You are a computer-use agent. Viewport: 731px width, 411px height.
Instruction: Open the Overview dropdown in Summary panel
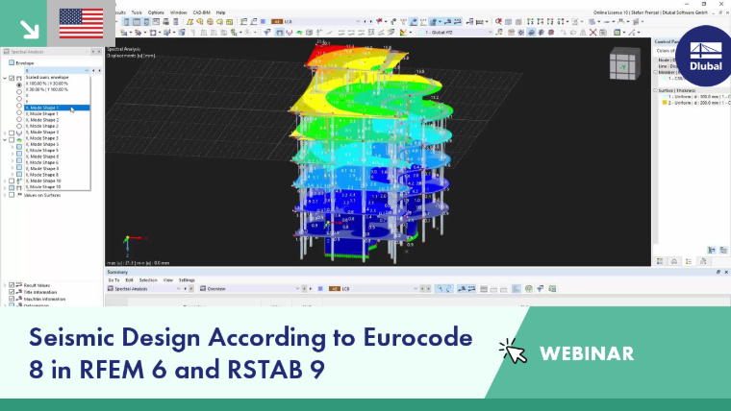tap(249, 289)
